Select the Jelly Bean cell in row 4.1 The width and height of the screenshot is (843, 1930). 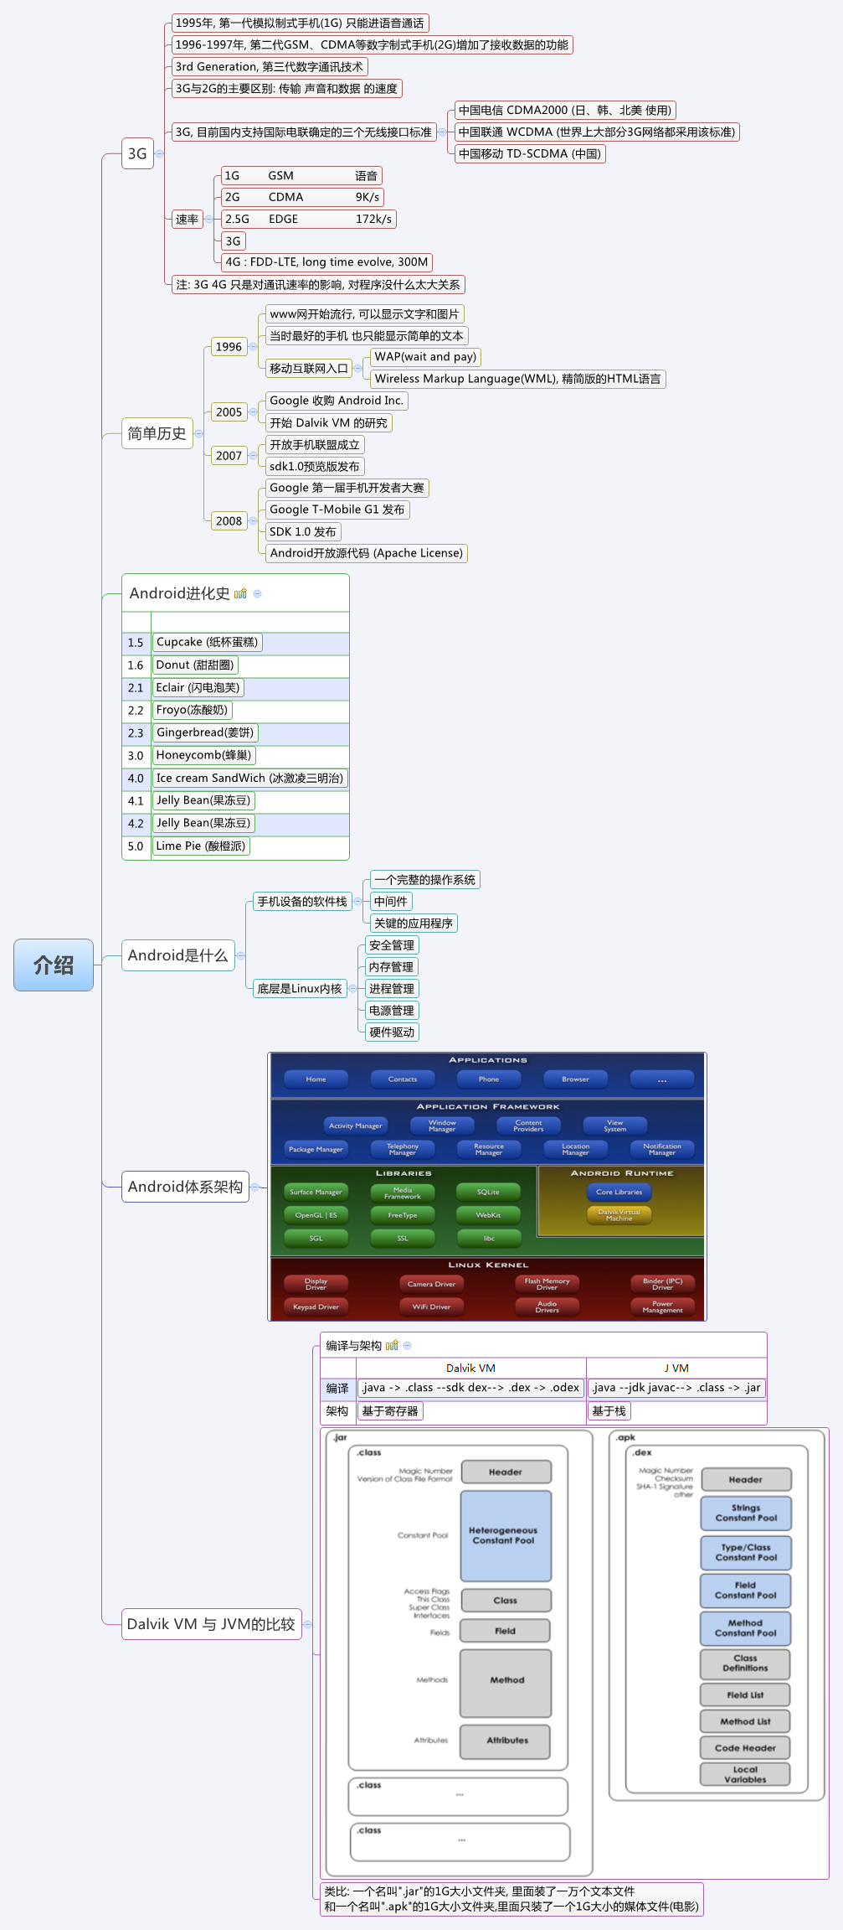pyautogui.click(x=203, y=800)
